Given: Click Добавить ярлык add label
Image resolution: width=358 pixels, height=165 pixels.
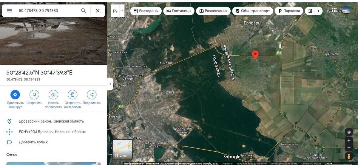Looking at the screenshot, I should tap(33, 142).
